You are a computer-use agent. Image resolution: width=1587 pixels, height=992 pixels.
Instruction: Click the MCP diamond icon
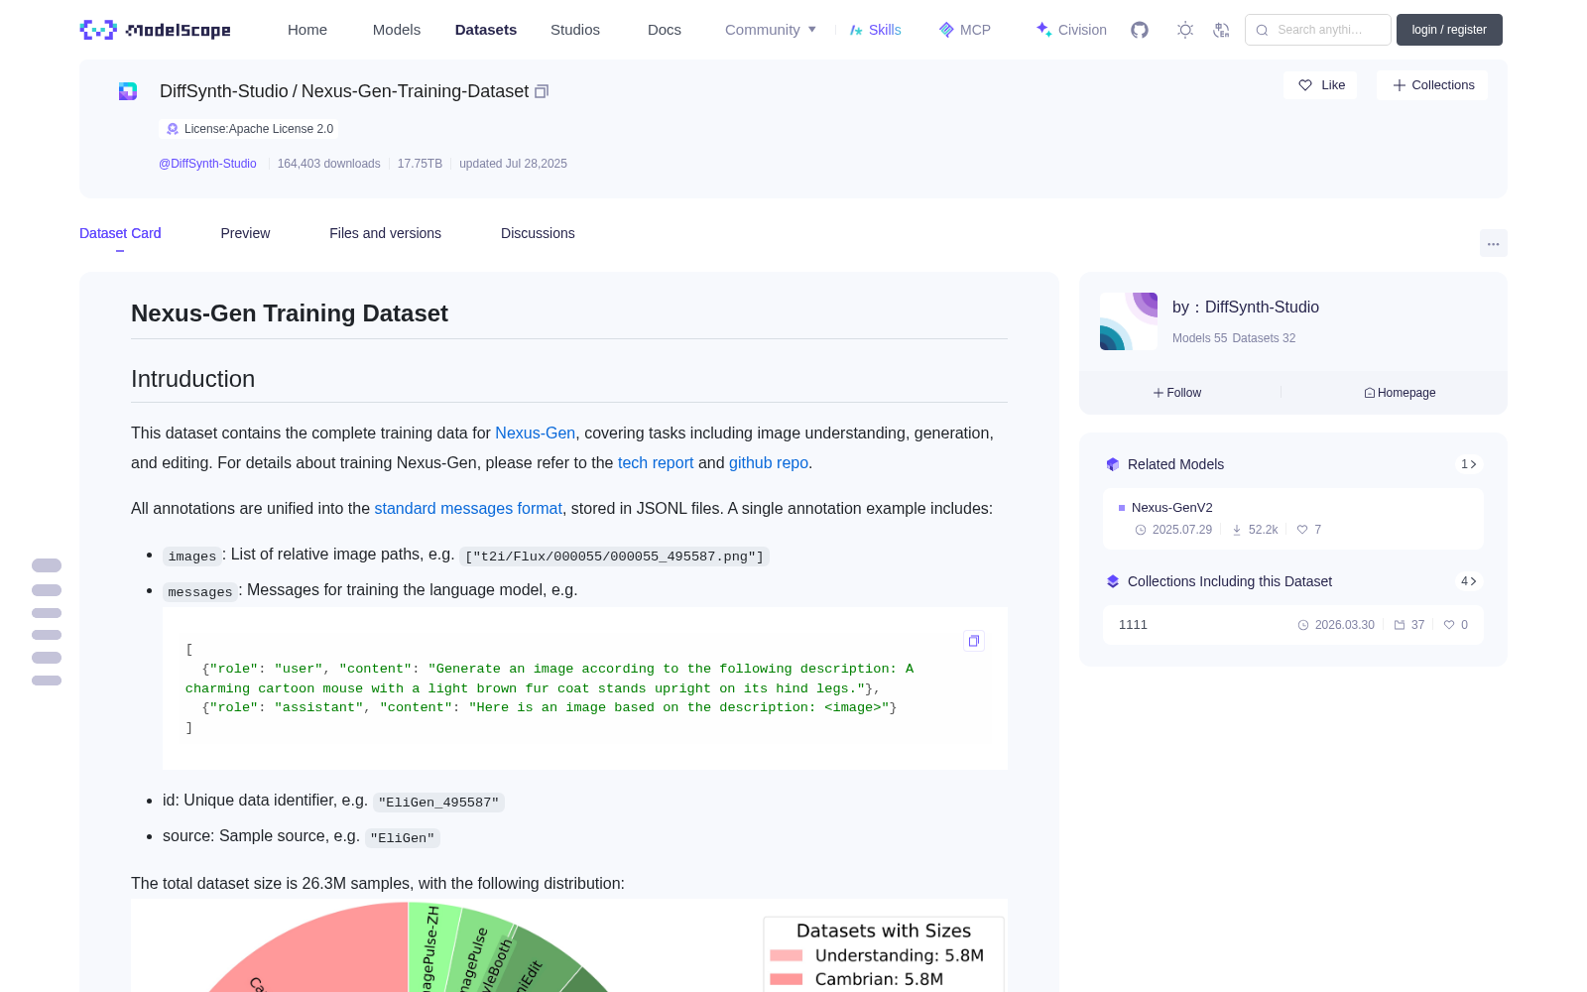(x=946, y=30)
